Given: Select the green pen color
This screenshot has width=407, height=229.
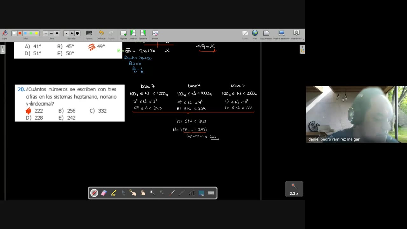Looking at the screenshot, I should (x=31, y=33).
